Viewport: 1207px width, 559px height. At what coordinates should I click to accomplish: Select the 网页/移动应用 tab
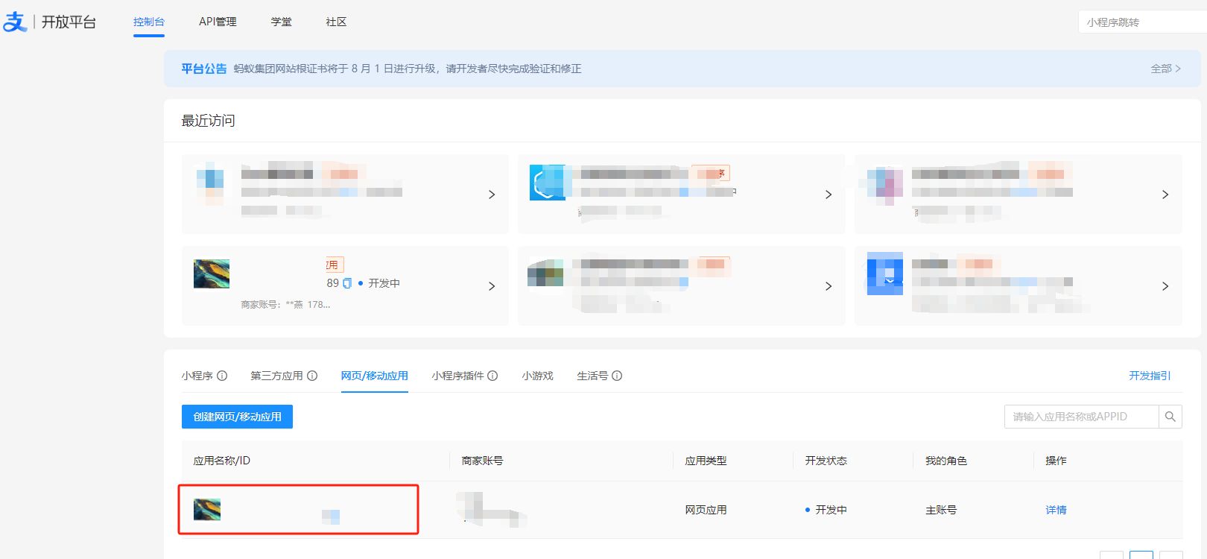click(x=374, y=376)
